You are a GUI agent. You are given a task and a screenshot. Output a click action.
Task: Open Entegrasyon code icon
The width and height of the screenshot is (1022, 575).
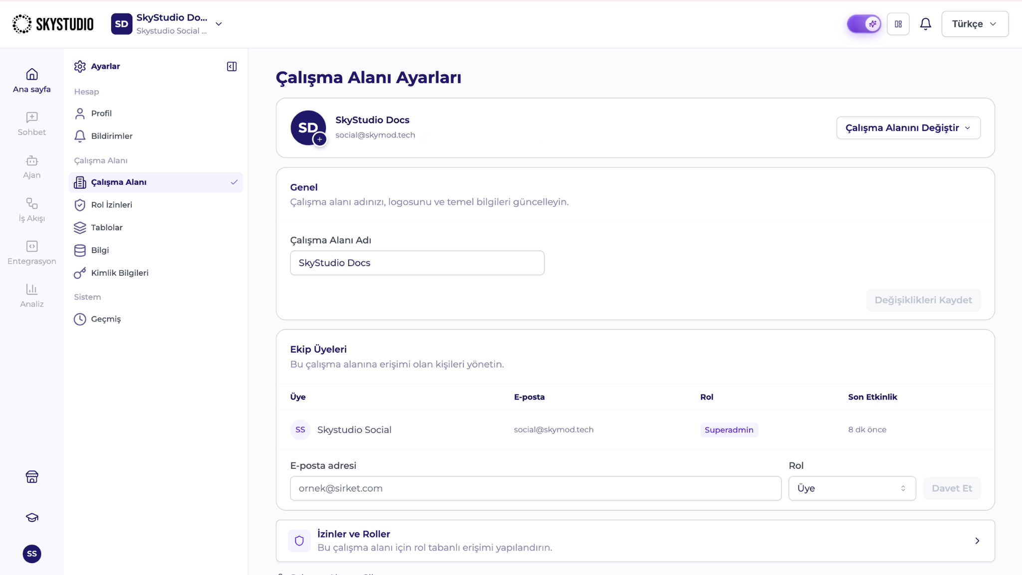tap(32, 246)
